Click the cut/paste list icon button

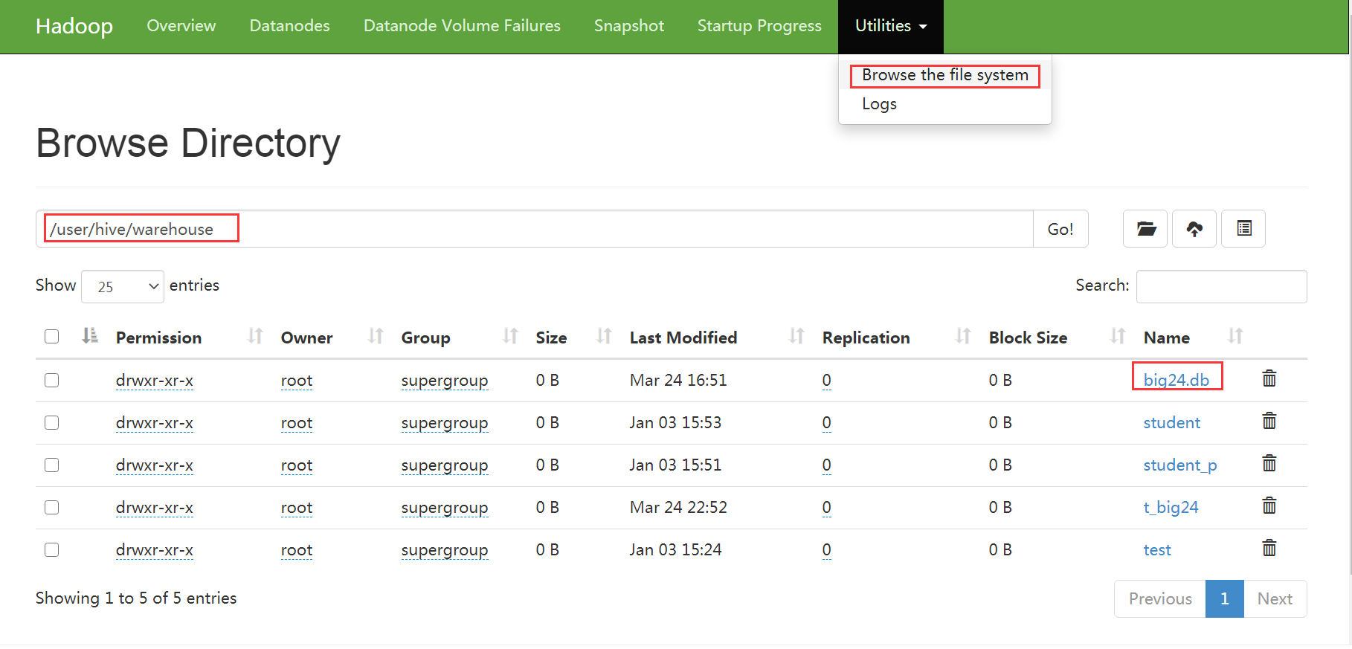(1243, 229)
